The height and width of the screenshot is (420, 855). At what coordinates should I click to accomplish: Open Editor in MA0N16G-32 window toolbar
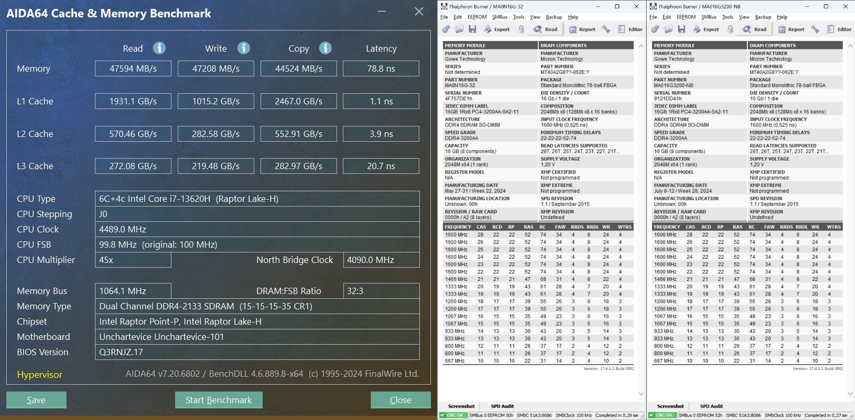(630, 30)
